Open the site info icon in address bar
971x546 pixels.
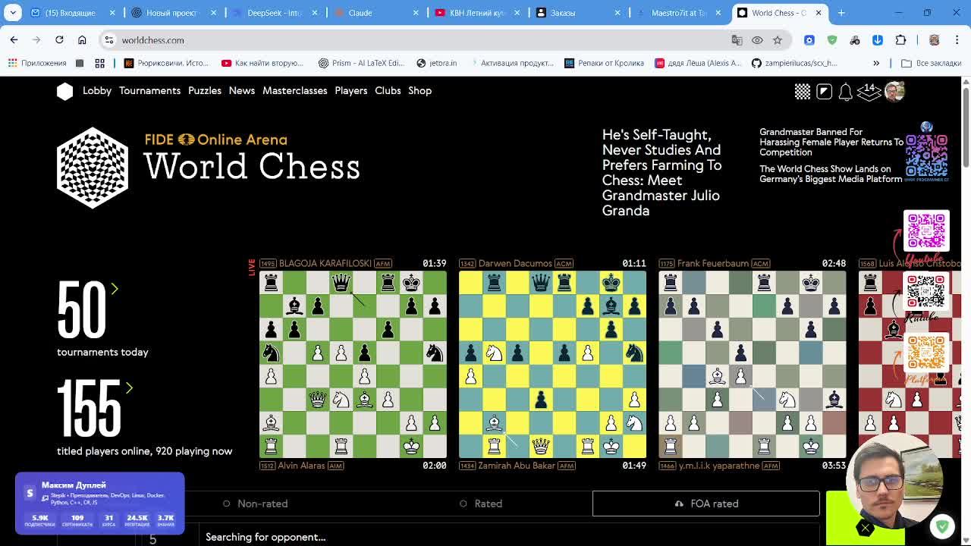tap(108, 40)
